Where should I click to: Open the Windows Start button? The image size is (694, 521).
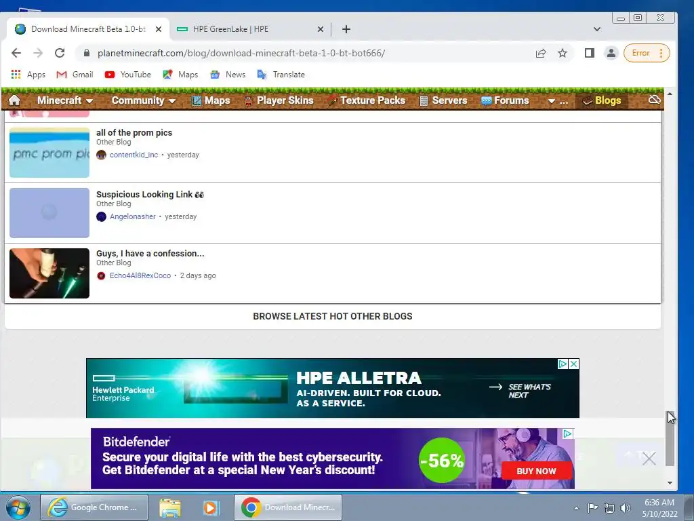pyautogui.click(x=18, y=507)
